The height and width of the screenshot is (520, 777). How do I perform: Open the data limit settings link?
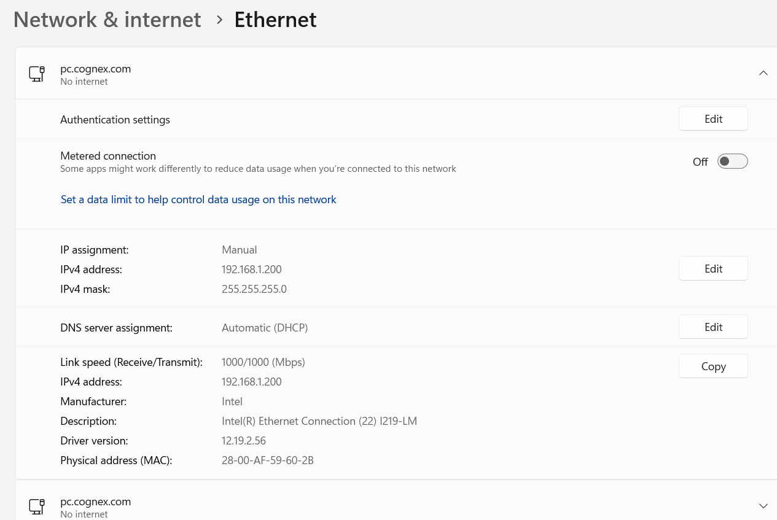198,200
